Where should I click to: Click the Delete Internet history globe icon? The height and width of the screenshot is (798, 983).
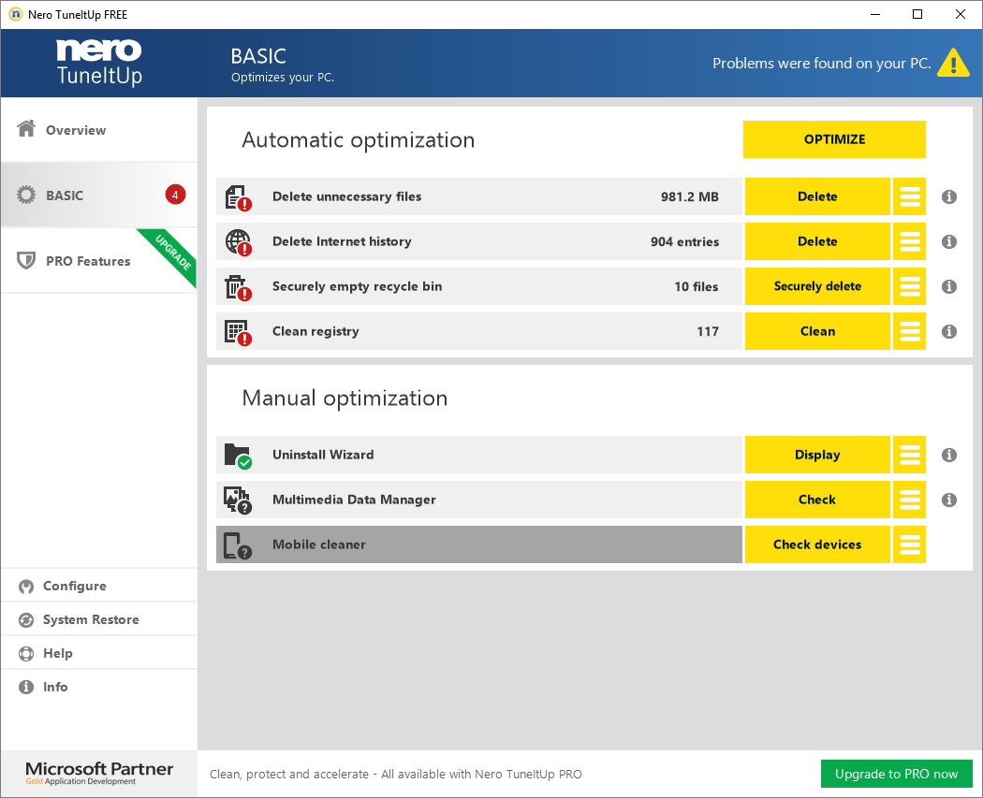tap(238, 242)
